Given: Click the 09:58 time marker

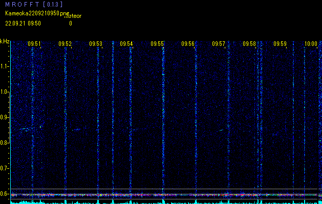Looking at the screenshot, I should [x=249, y=44].
